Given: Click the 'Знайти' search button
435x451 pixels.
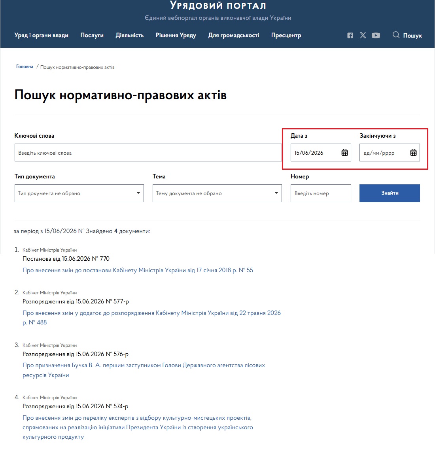Looking at the screenshot, I should click(390, 193).
